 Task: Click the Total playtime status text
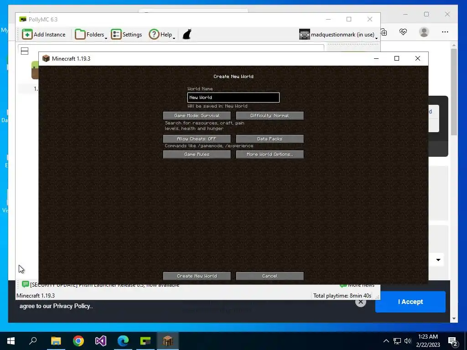[342, 295]
